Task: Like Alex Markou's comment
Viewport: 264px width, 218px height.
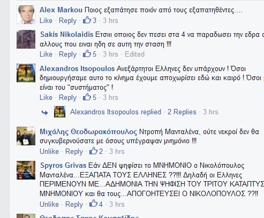Action: tap(46, 20)
